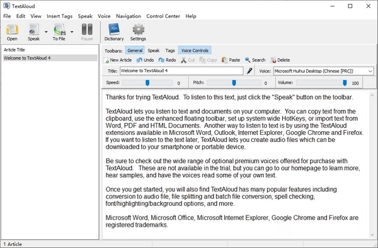
Task: Click the Volume value '100'
Action: (355, 83)
